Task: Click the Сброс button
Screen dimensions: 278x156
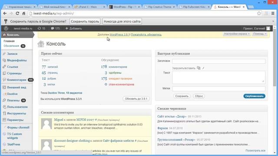Action: tap(199, 96)
